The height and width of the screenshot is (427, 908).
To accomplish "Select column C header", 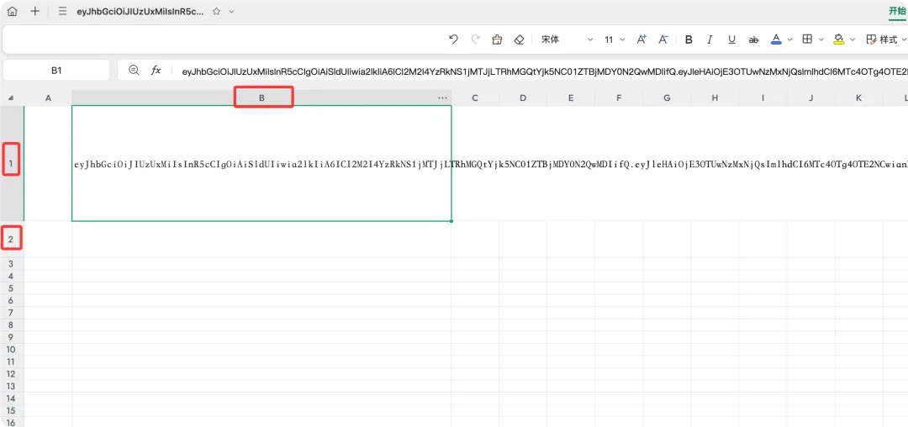I will click(x=475, y=98).
